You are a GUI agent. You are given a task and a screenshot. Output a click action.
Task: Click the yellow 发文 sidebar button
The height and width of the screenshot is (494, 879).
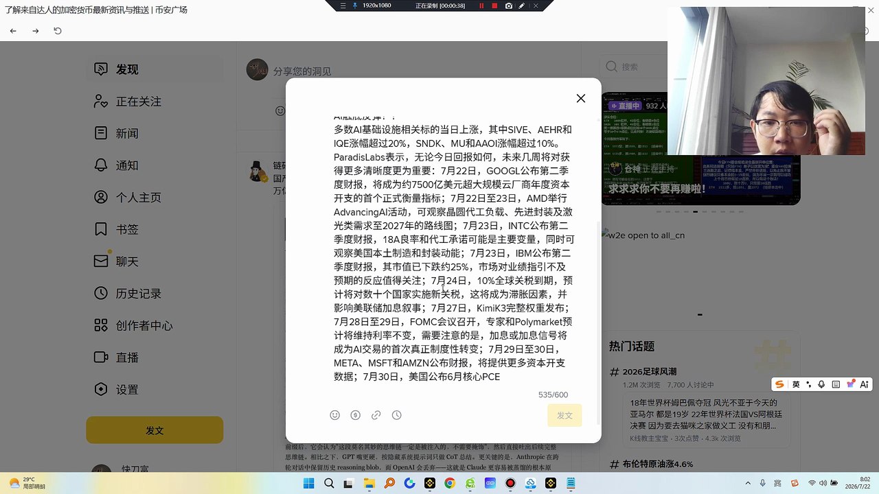(155, 430)
